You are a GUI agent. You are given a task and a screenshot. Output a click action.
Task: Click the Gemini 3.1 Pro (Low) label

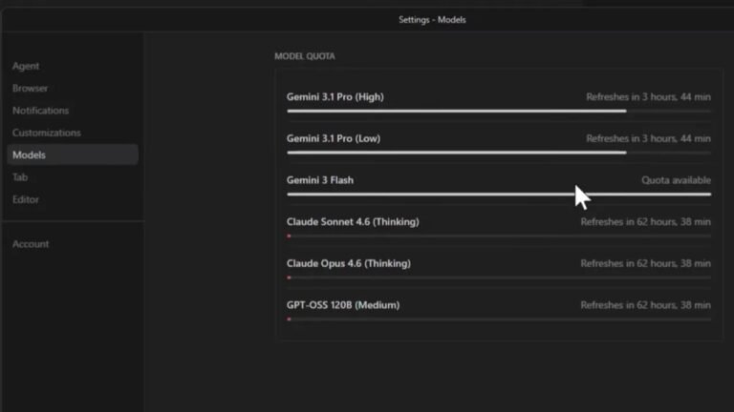pos(334,138)
